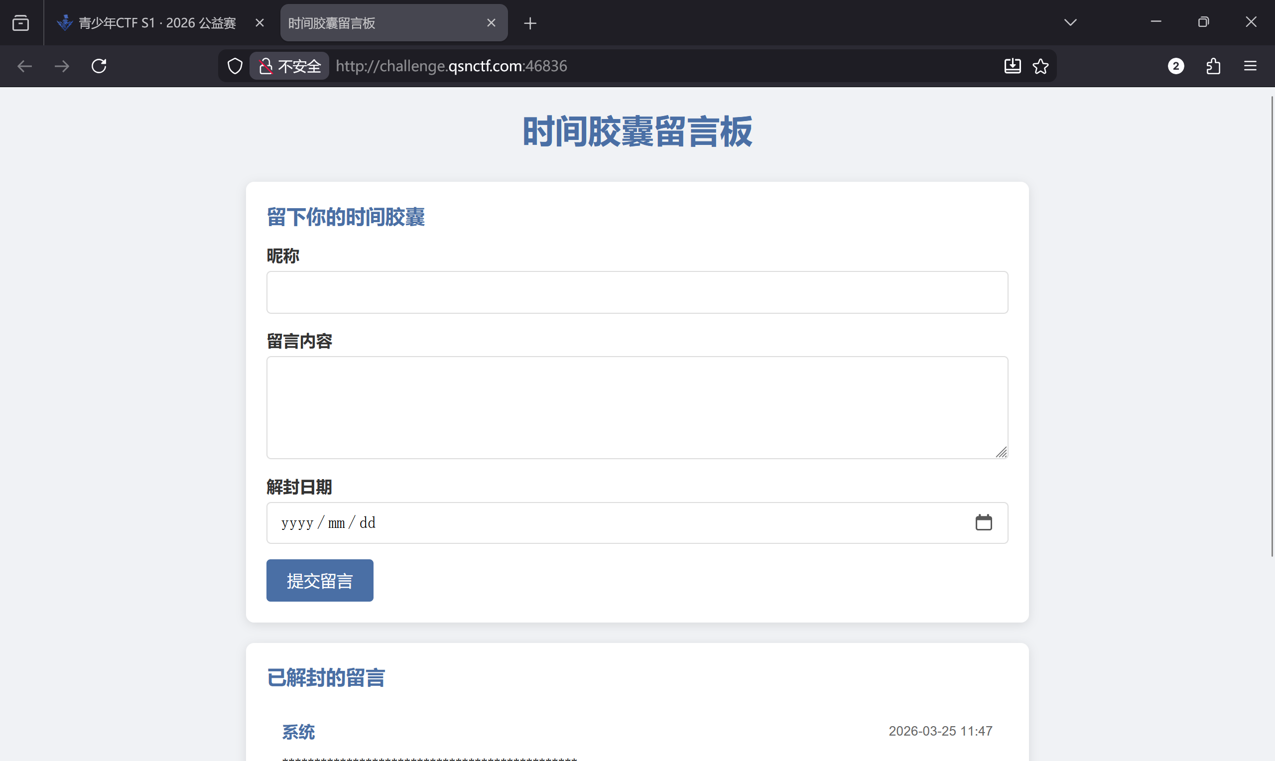Expand the list all tabs chevron
1275x761 pixels.
[x=1070, y=22]
